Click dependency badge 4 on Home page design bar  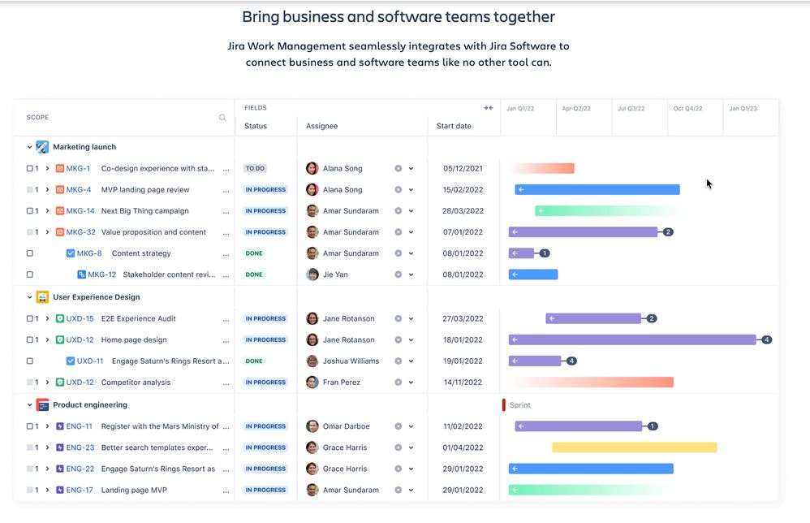767,339
